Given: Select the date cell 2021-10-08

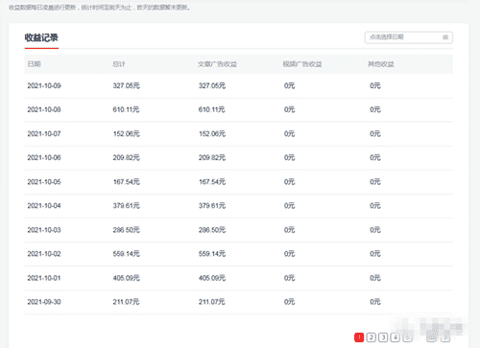Looking at the screenshot, I should [x=44, y=109].
